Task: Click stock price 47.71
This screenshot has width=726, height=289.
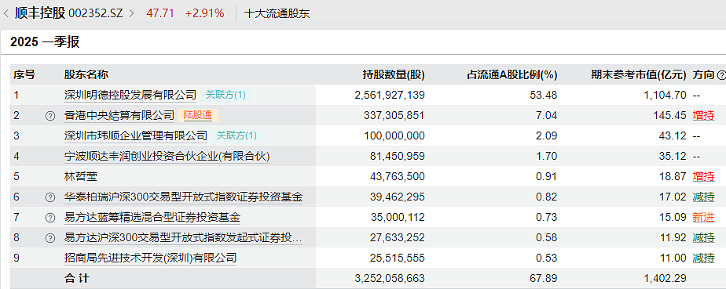Action: 160,13
